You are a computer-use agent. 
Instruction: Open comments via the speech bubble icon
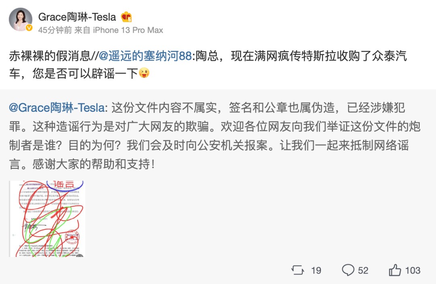click(x=348, y=270)
